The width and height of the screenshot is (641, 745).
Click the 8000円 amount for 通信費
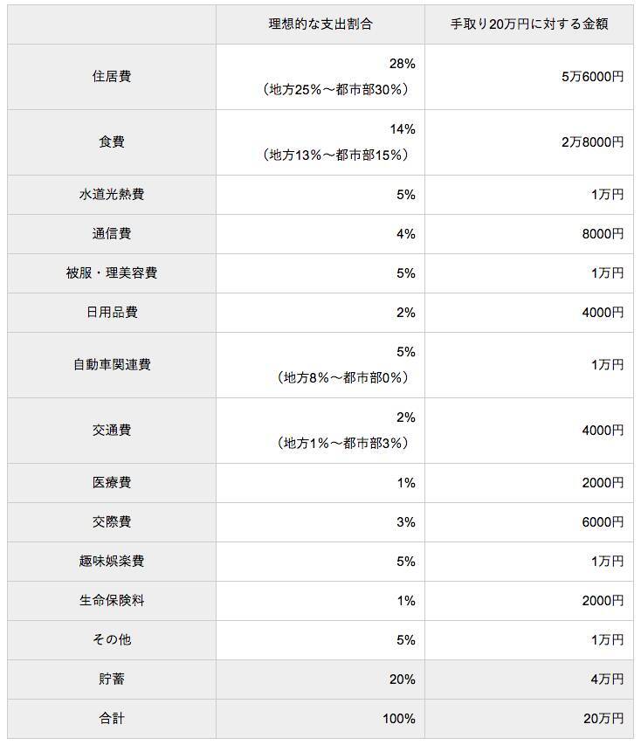coord(603,234)
